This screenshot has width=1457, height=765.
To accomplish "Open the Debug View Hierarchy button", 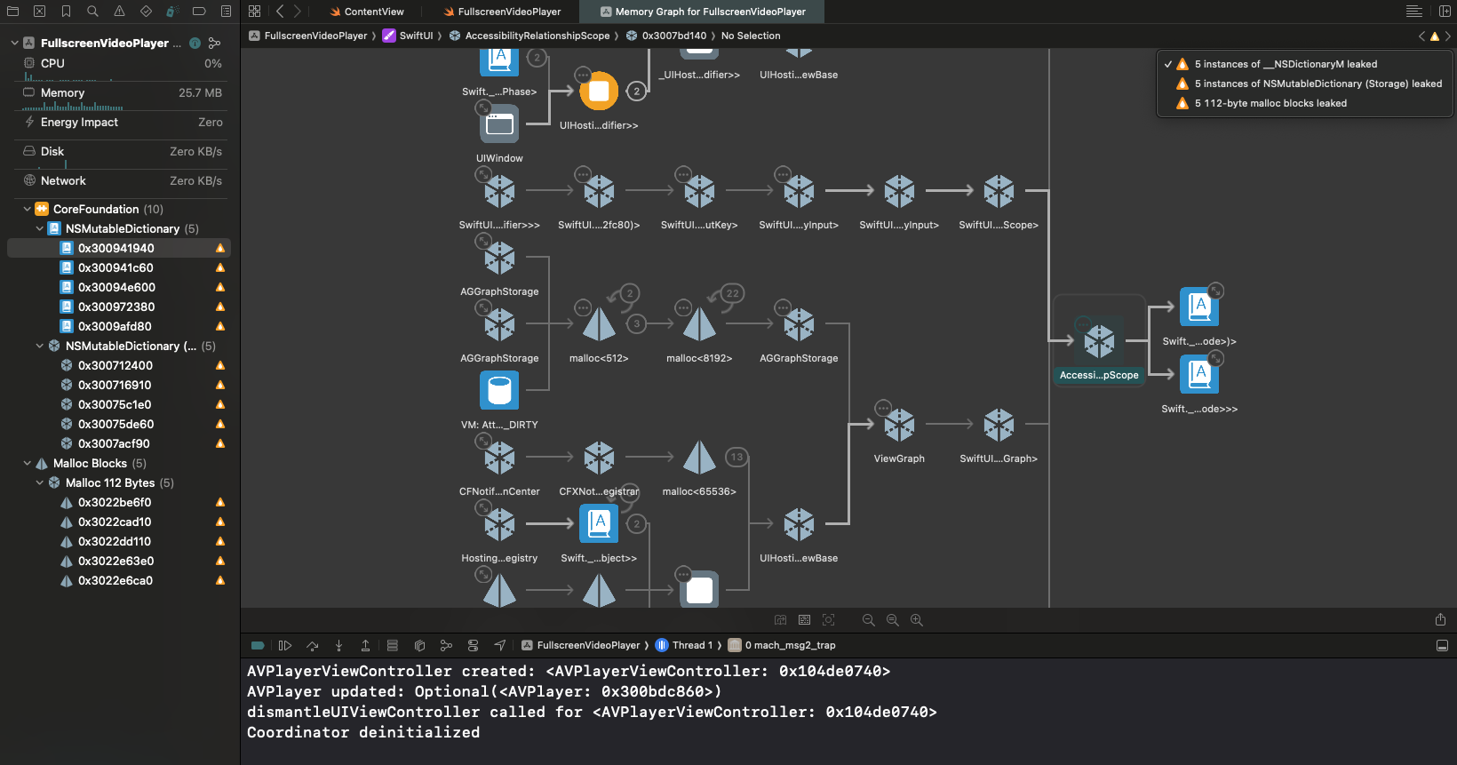I will pos(419,645).
